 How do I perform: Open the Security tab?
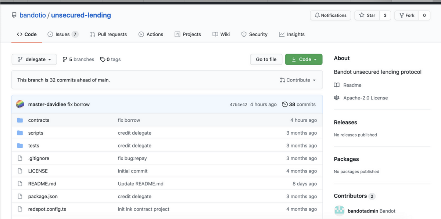(254, 34)
